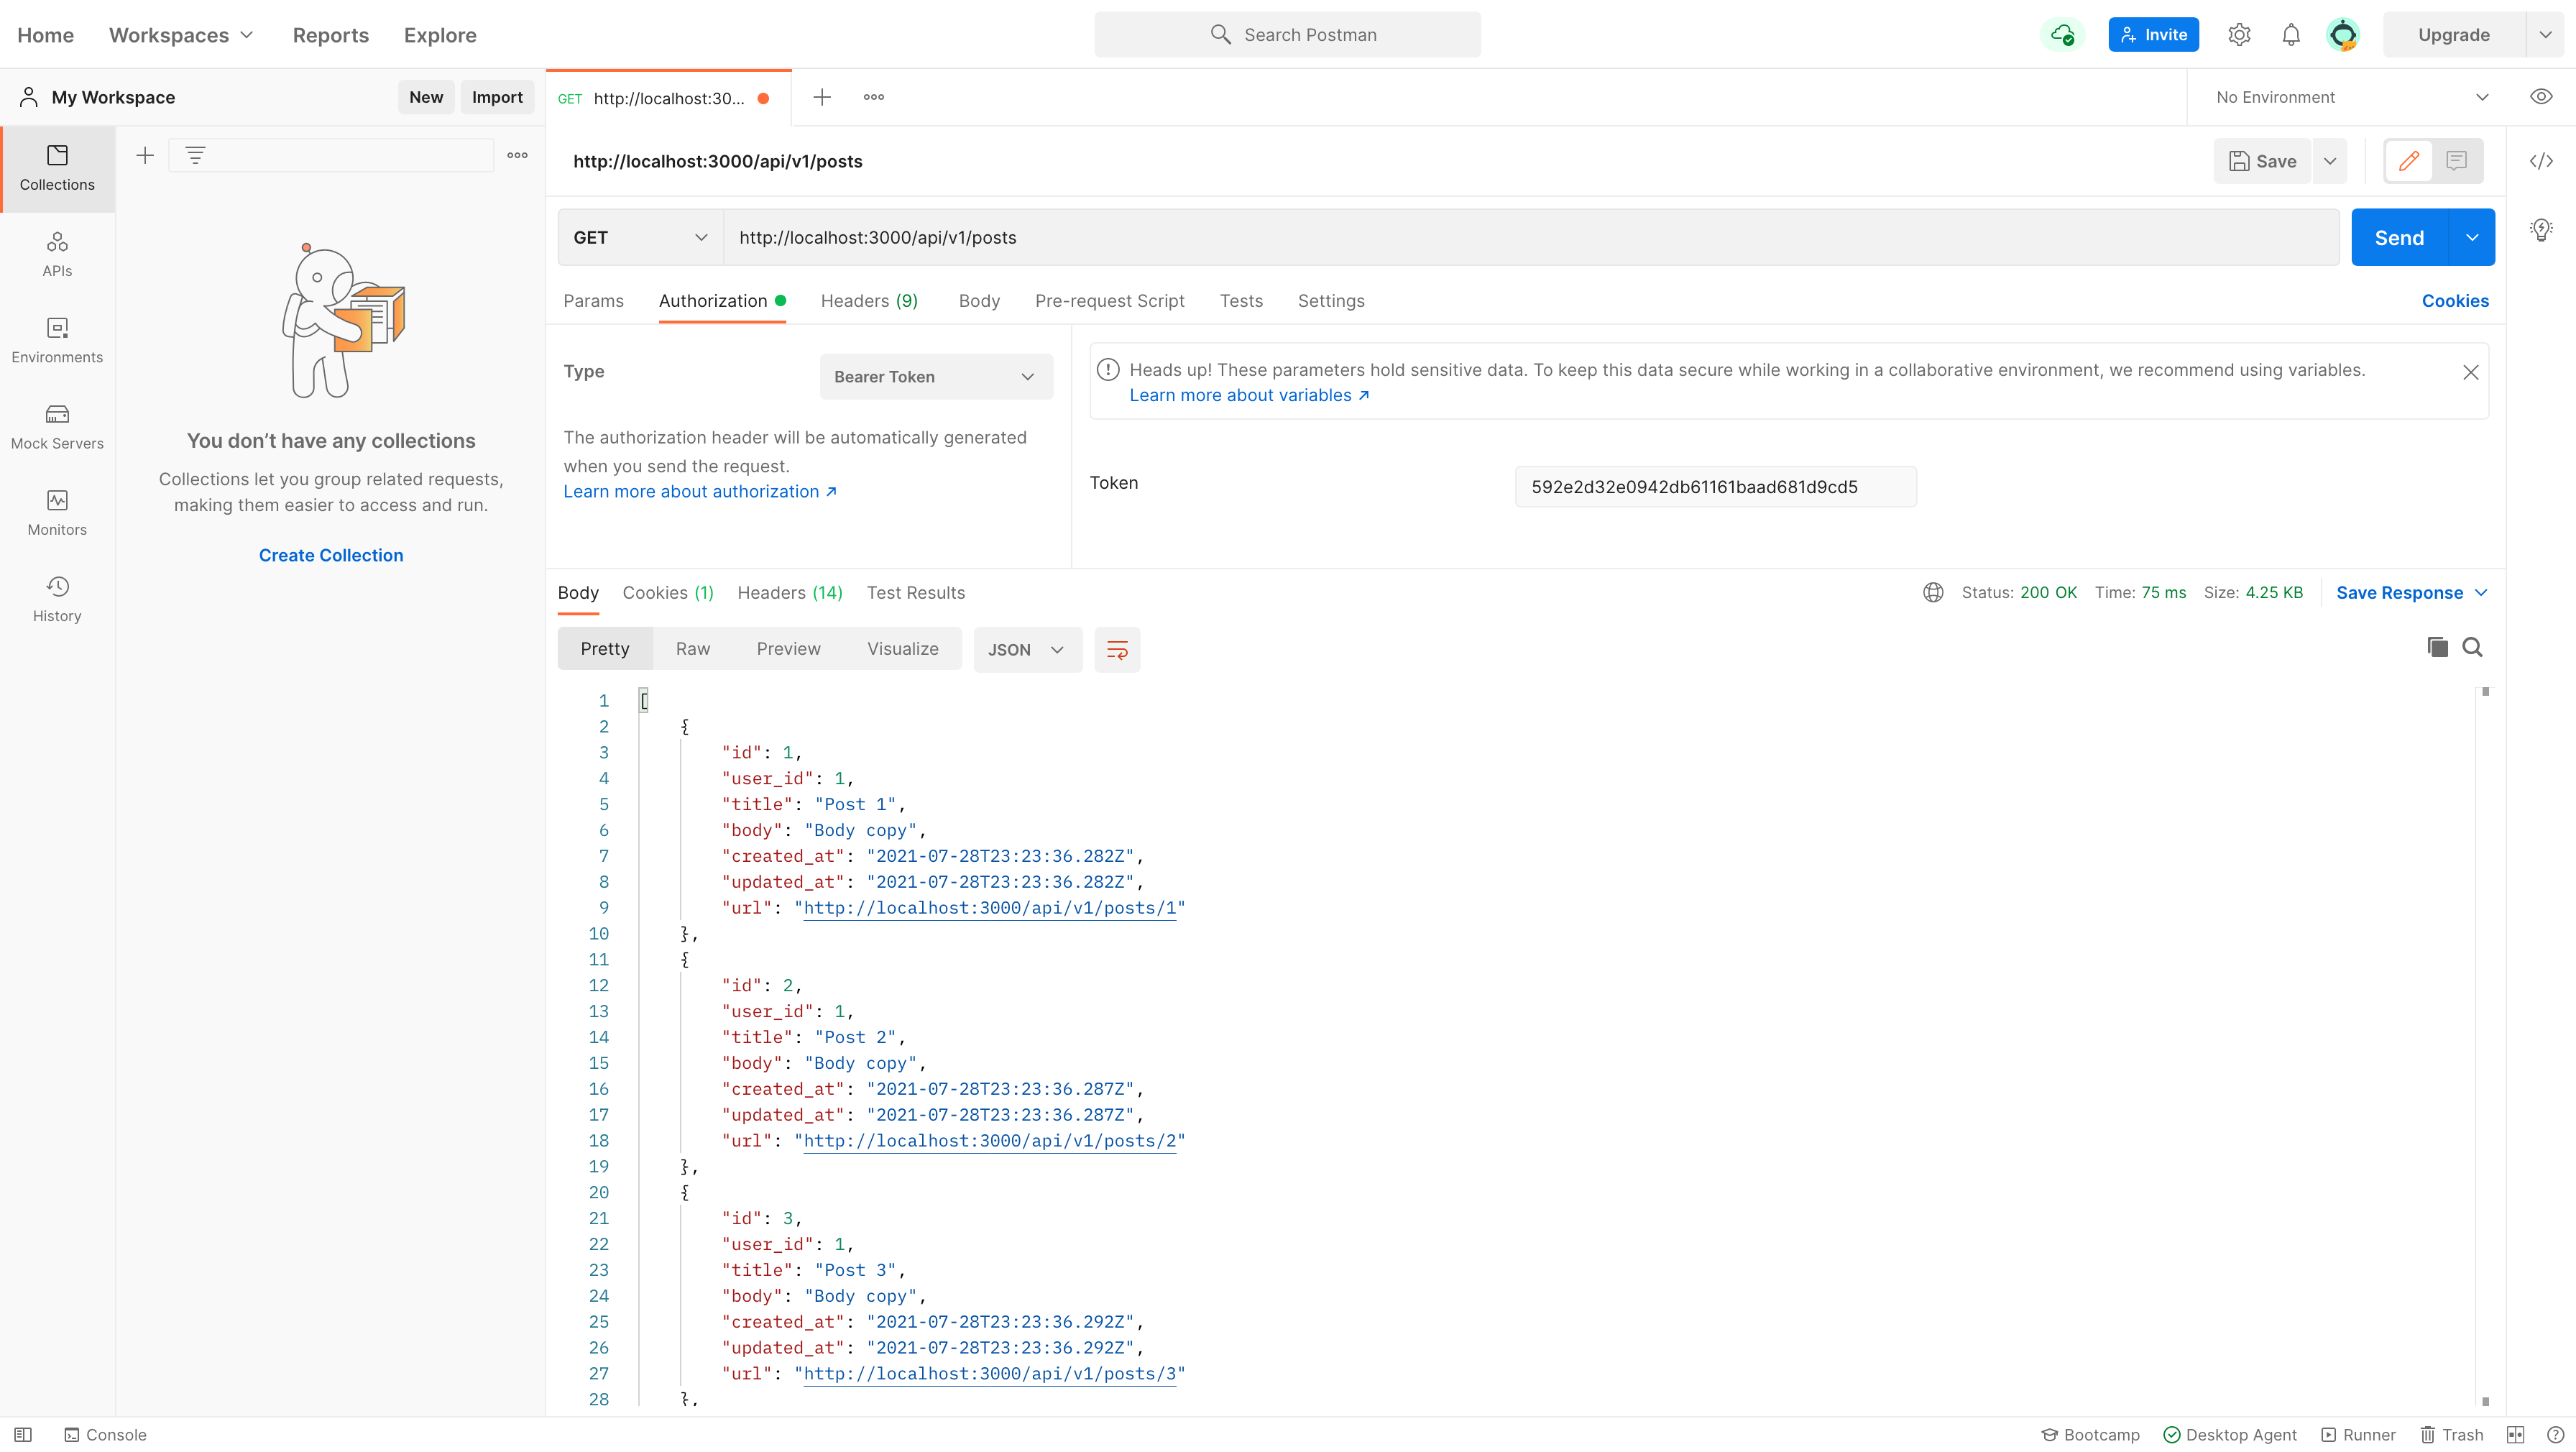Toggle environment quick look eye icon
This screenshot has height=1452, width=2576.
click(x=2541, y=97)
